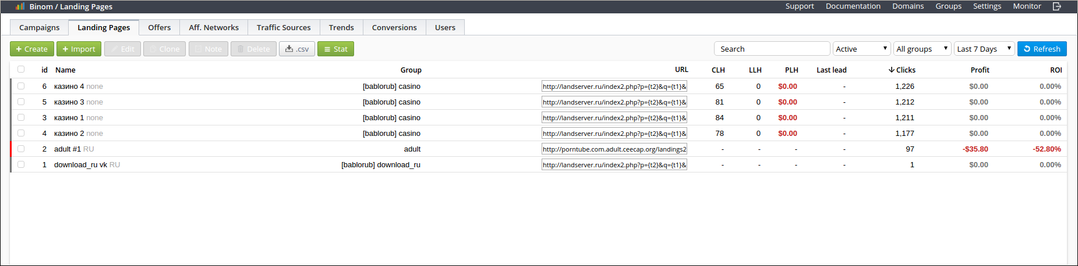The width and height of the screenshot is (1078, 266).
Task: Click the 1,226 clicks value
Action: tap(904, 86)
